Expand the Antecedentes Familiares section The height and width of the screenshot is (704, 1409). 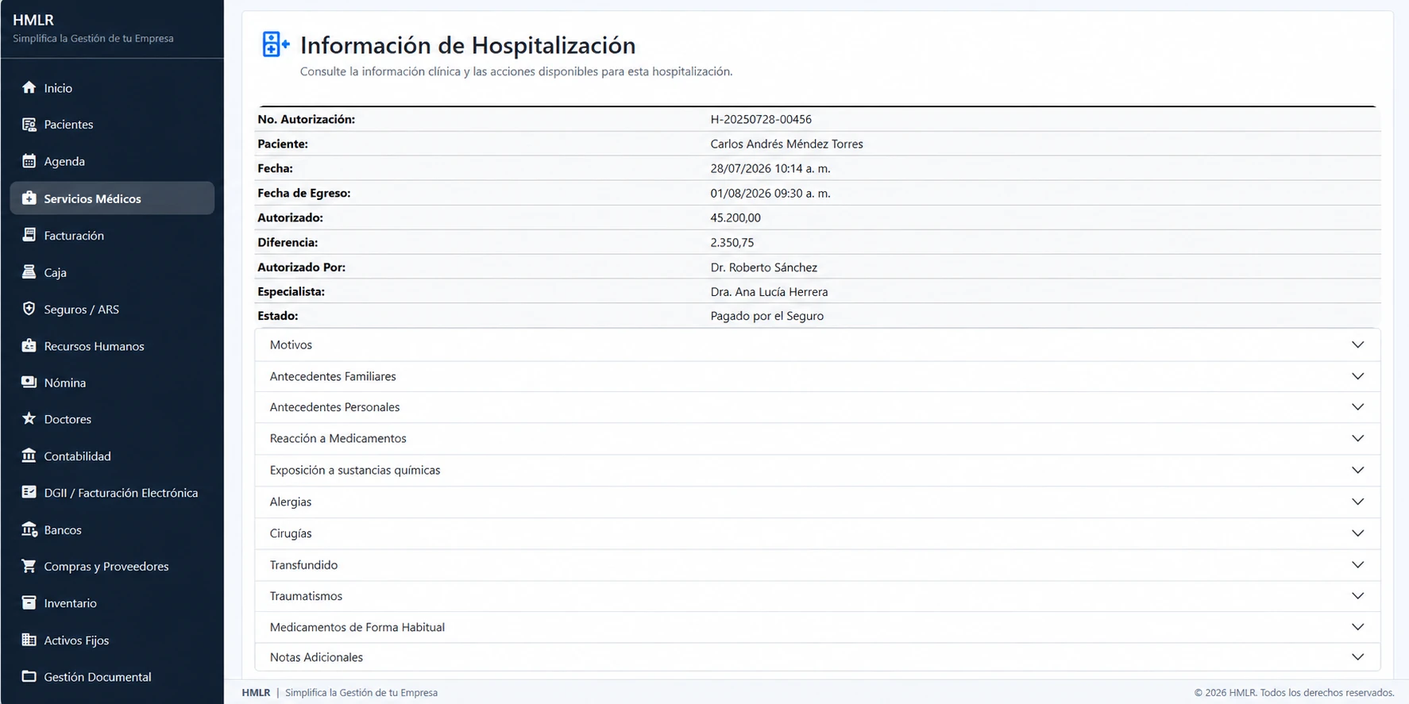click(x=817, y=376)
